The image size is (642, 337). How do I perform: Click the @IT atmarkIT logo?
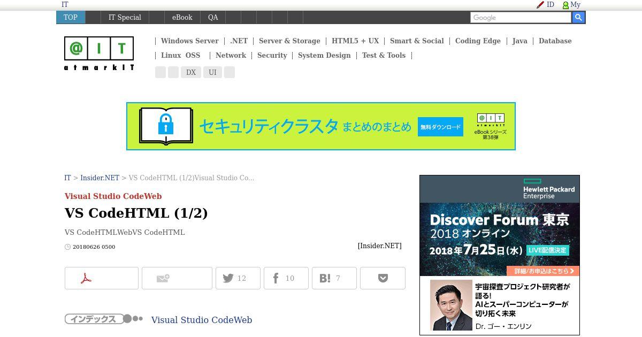[x=99, y=53]
